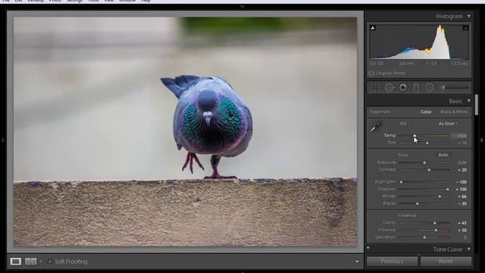Enable the Soft Proofing checkbox

pyautogui.click(x=50, y=262)
